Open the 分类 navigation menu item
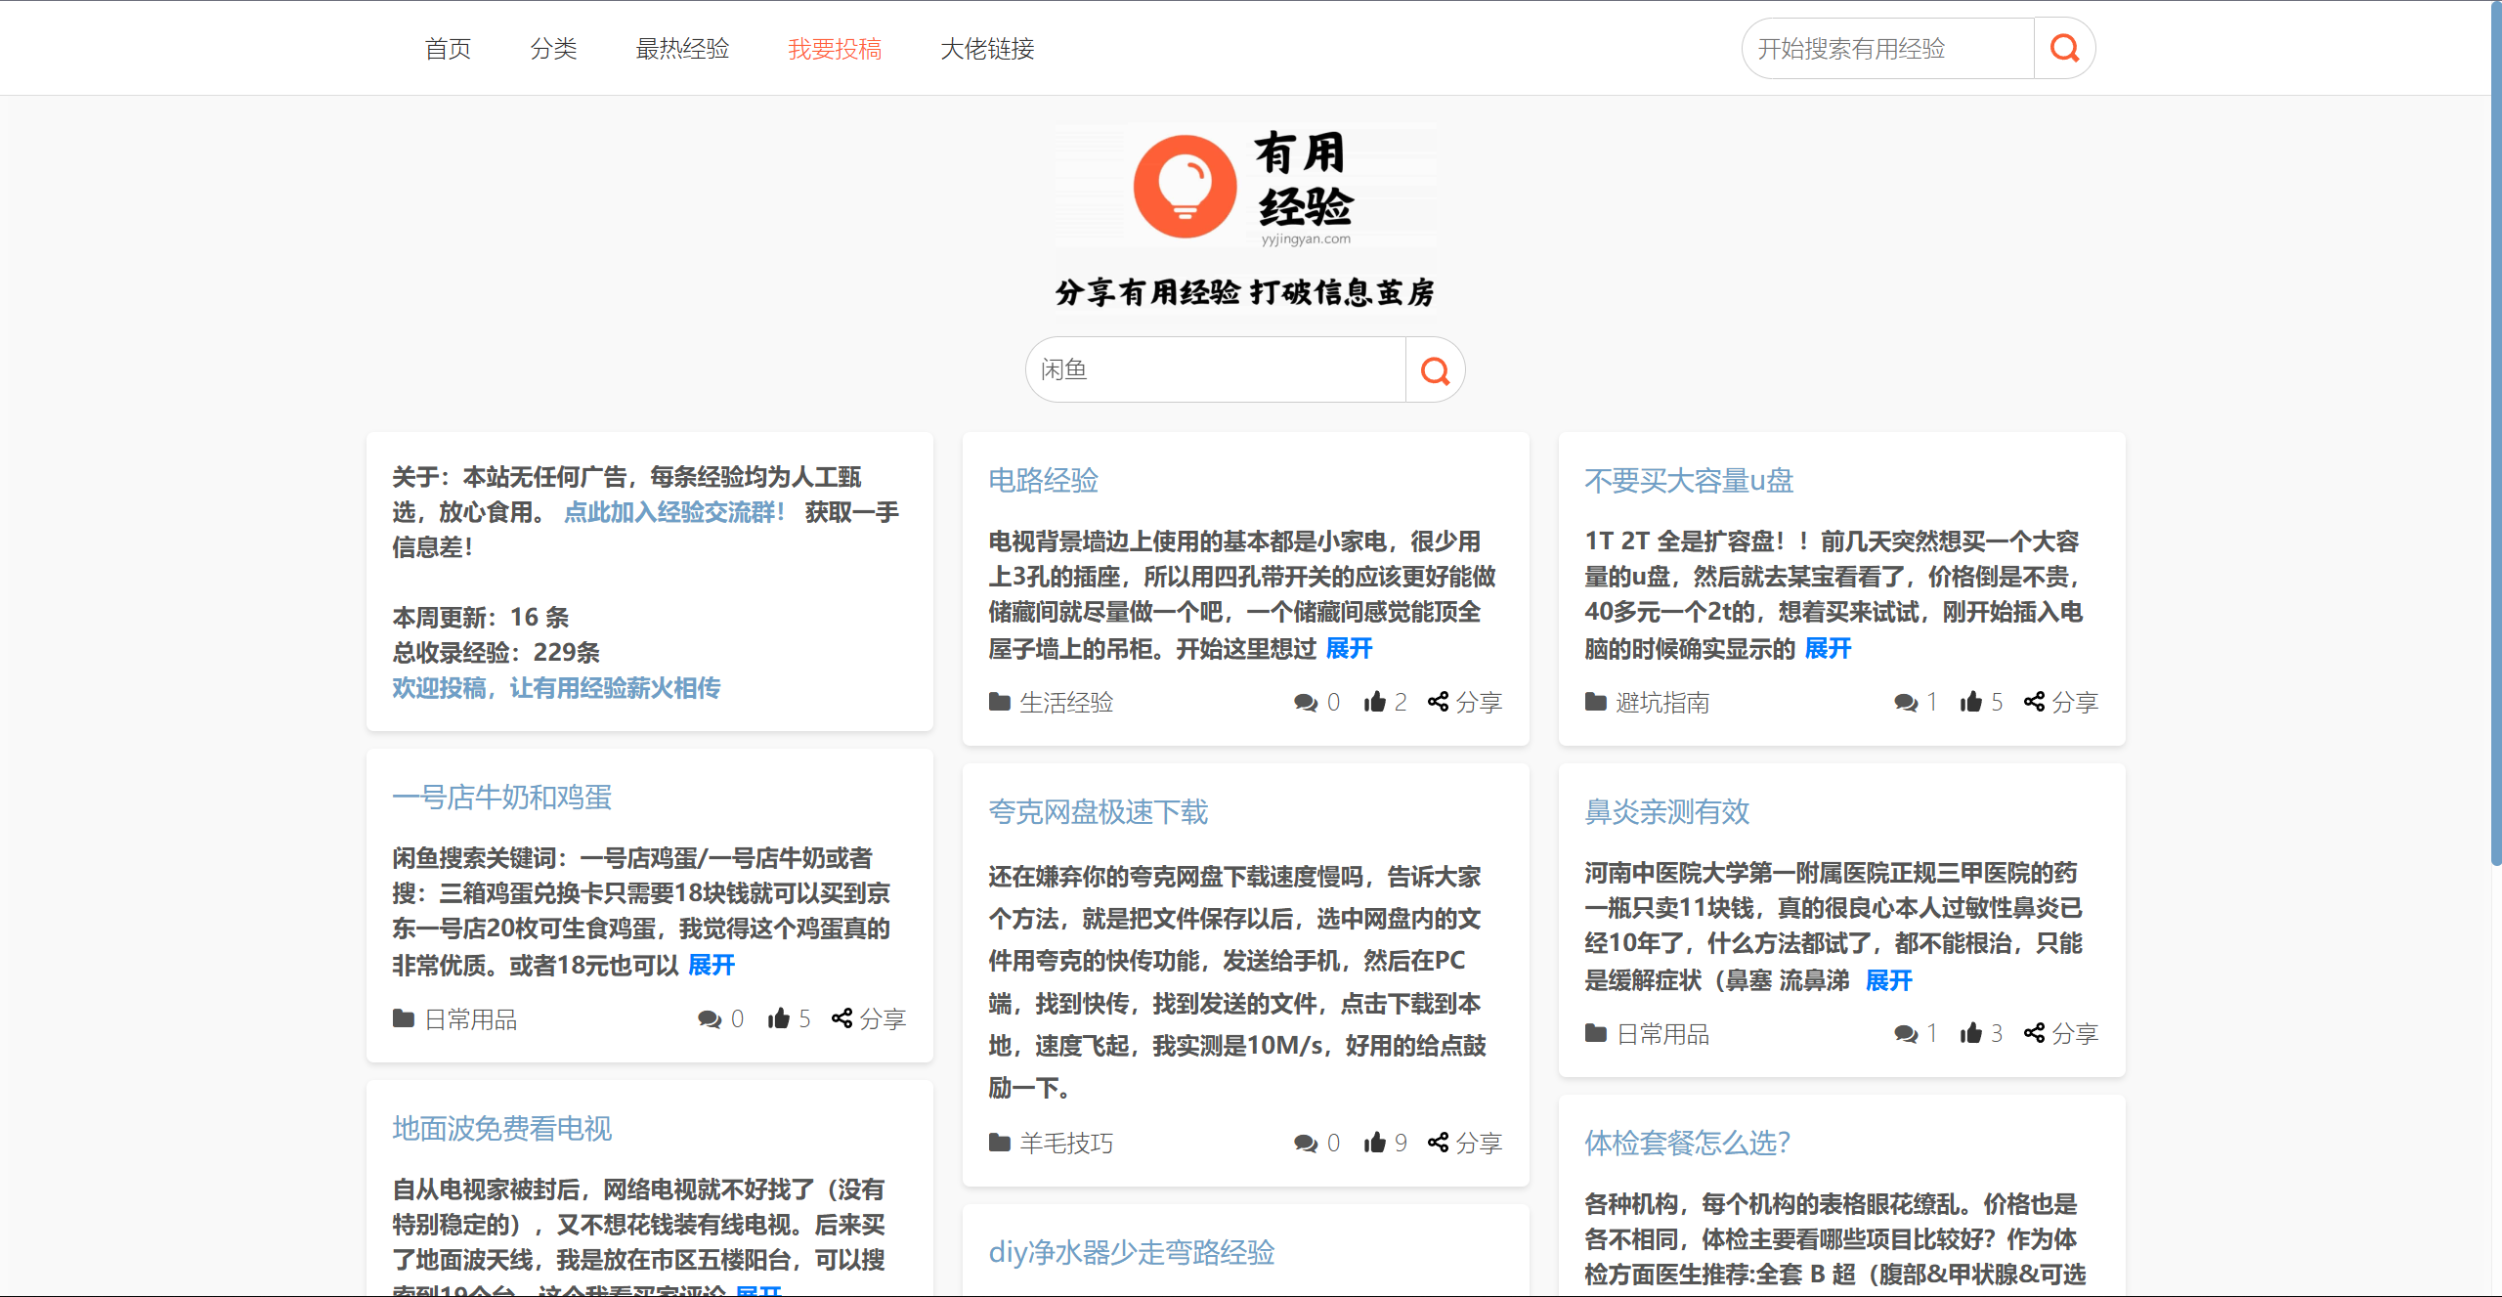This screenshot has width=2502, height=1297. click(553, 49)
